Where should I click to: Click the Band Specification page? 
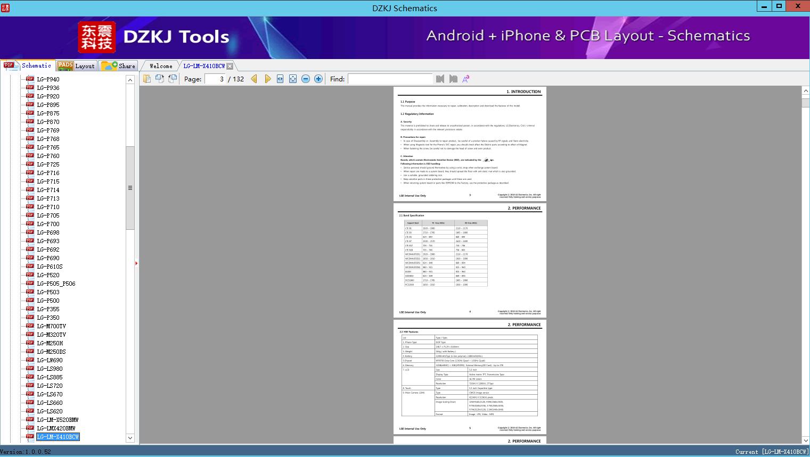(470, 260)
